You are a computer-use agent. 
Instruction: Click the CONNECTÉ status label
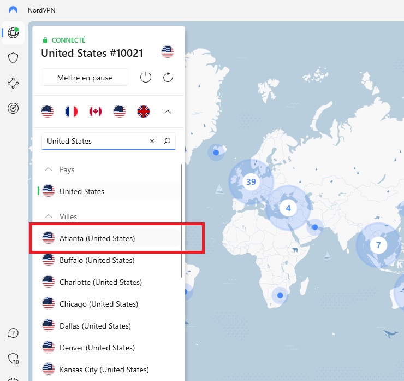69,40
